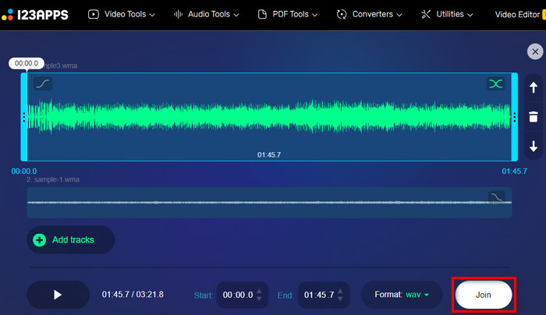Delete the selected track
The width and height of the screenshot is (546, 315).
pos(534,117)
